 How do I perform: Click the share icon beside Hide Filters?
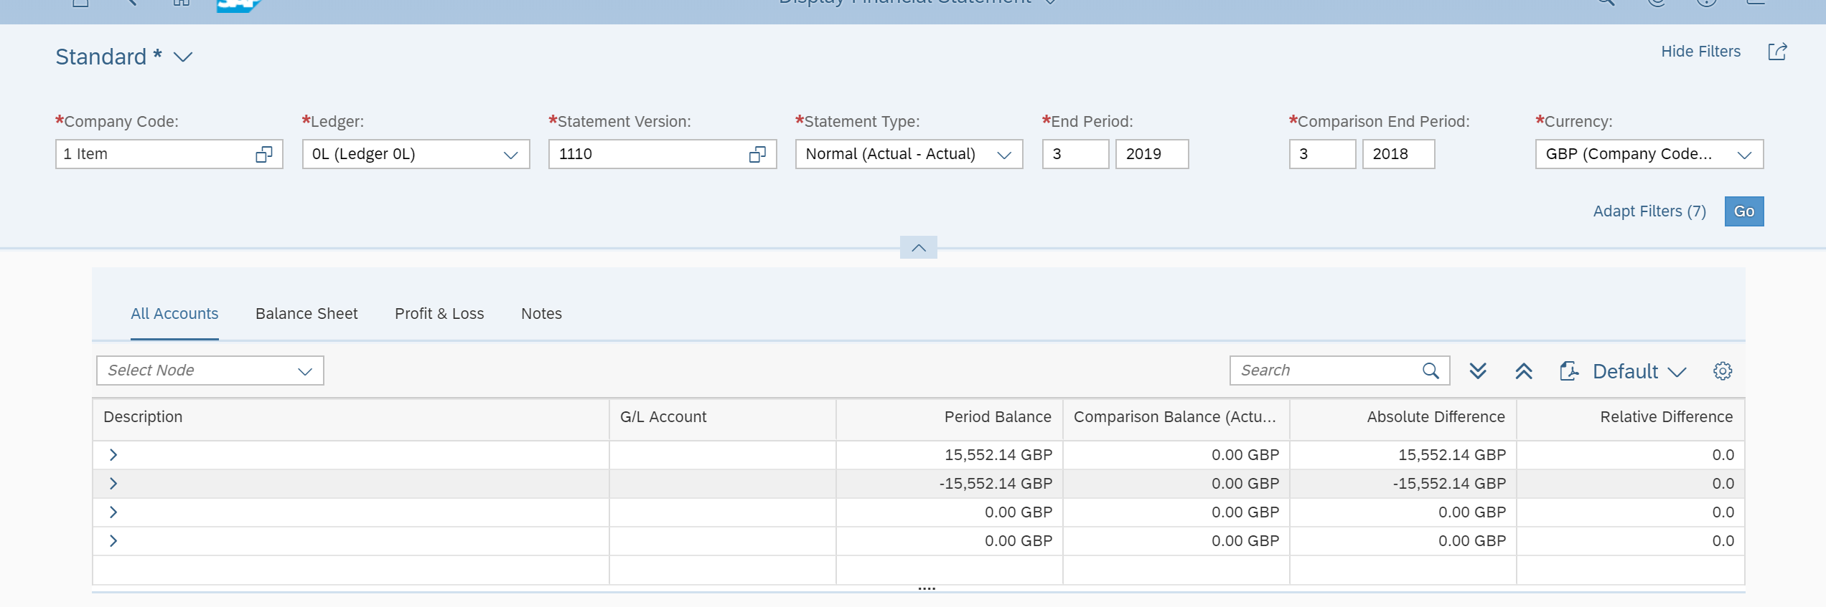[x=1777, y=52]
